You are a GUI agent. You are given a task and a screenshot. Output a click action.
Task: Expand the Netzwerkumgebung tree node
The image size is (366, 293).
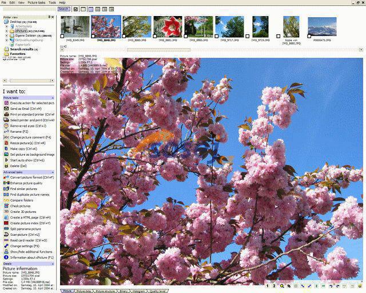click(7, 40)
